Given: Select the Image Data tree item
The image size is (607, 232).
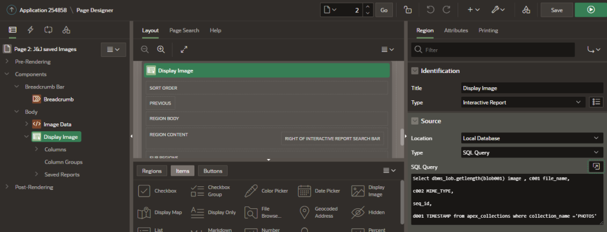Looking at the screenshot, I should click(57, 125).
